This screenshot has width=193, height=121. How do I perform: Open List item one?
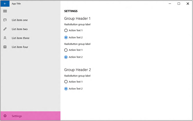[x=20, y=20]
